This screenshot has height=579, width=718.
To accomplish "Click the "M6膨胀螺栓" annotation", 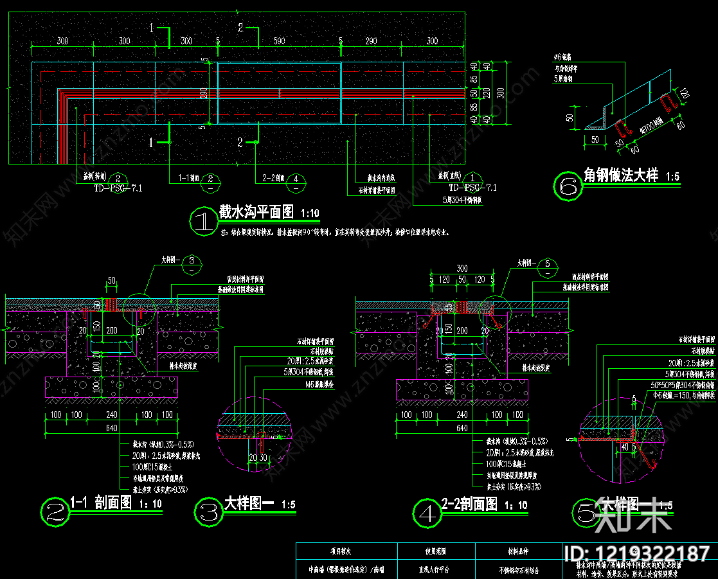I will [319, 385].
